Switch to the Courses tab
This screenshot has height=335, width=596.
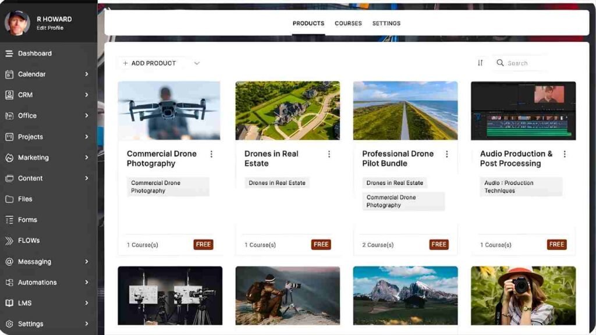[x=348, y=23]
